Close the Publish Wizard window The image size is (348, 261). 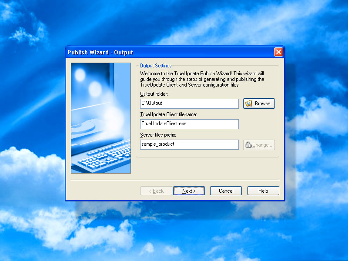(x=278, y=52)
